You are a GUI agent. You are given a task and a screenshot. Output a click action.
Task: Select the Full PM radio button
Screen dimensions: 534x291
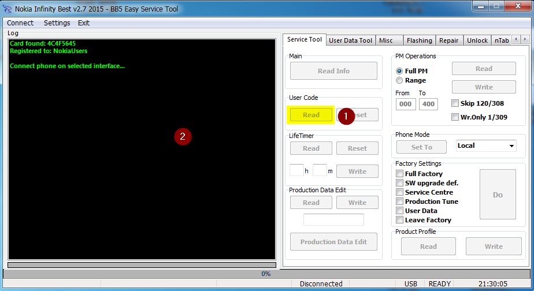[x=399, y=71]
